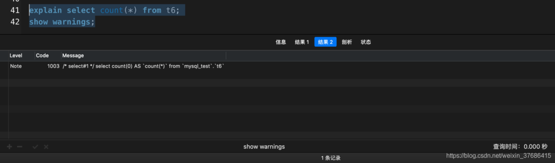
Task: Click the plus add record icon
Action: pos(10,147)
